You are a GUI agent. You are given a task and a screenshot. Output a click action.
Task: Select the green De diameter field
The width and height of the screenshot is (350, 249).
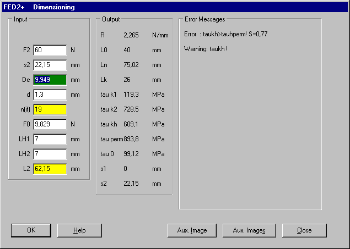[x=50, y=80]
